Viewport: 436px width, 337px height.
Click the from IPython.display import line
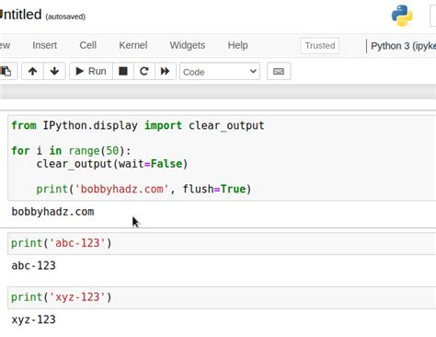click(138, 125)
